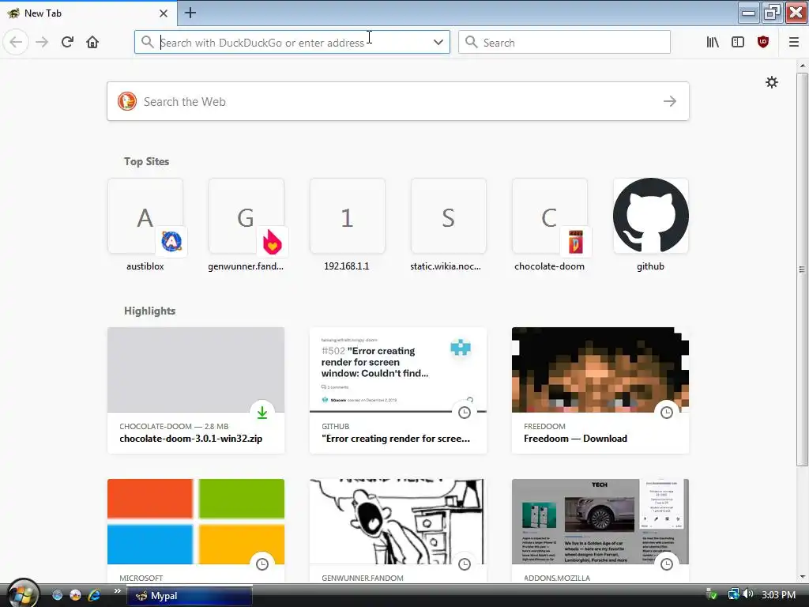
Task: Close the New Tab tab
Action: point(164,13)
